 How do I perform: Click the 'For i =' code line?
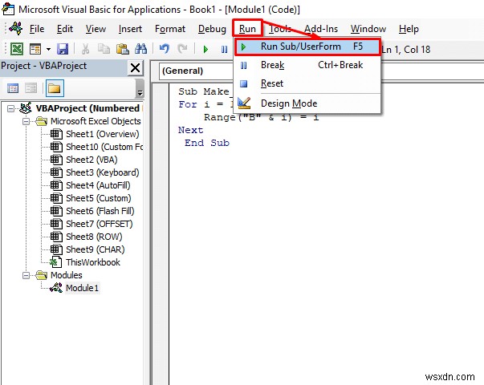pyautogui.click(x=205, y=104)
